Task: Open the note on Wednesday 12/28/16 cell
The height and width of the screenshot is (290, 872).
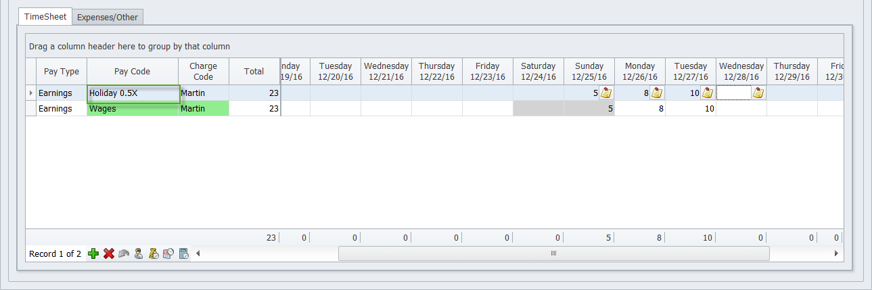Action: pos(758,93)
